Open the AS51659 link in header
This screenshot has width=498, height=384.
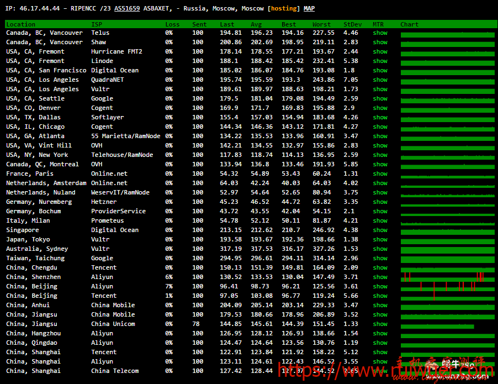click(127, 9)
